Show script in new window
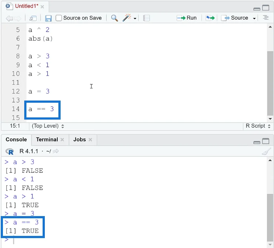The height and width of the screenshot is (248, 274). (33, 18)
